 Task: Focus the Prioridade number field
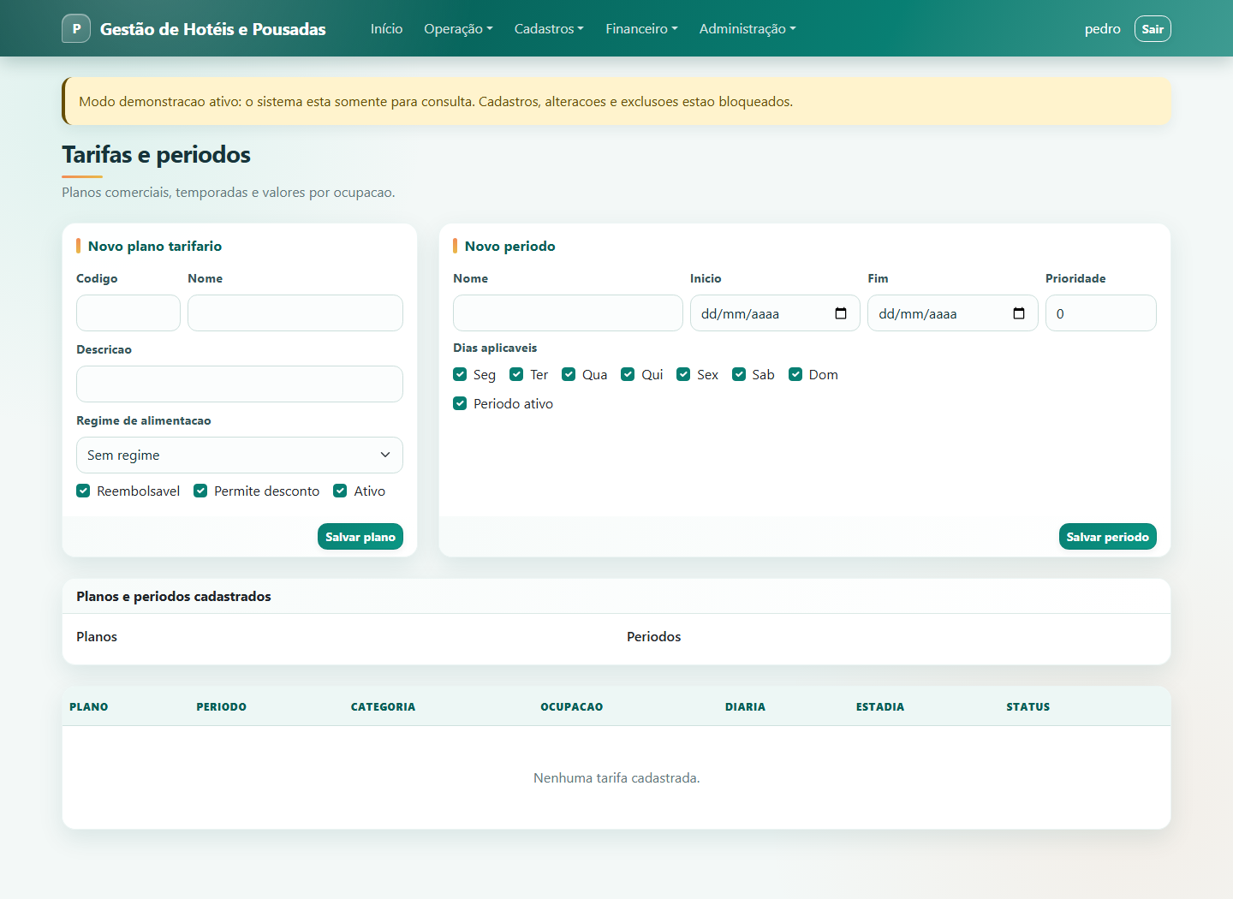(1101, 313)
